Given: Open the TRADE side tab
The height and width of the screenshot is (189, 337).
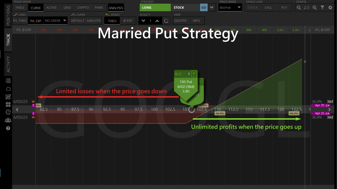Looking at the screenshot, I should 8,40.
